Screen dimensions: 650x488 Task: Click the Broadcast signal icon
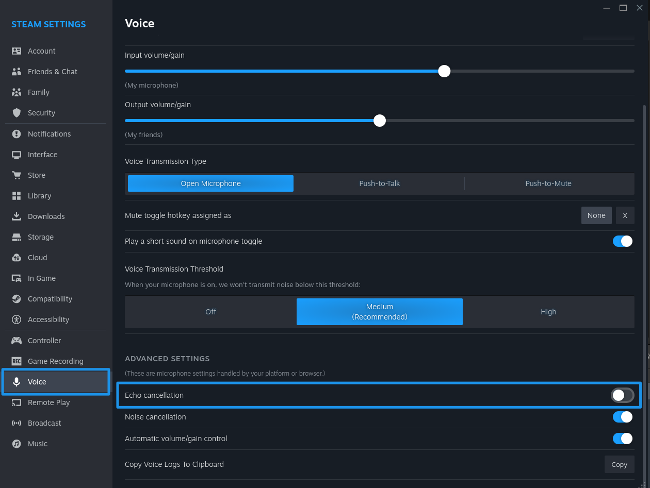[x=17, y=423]
